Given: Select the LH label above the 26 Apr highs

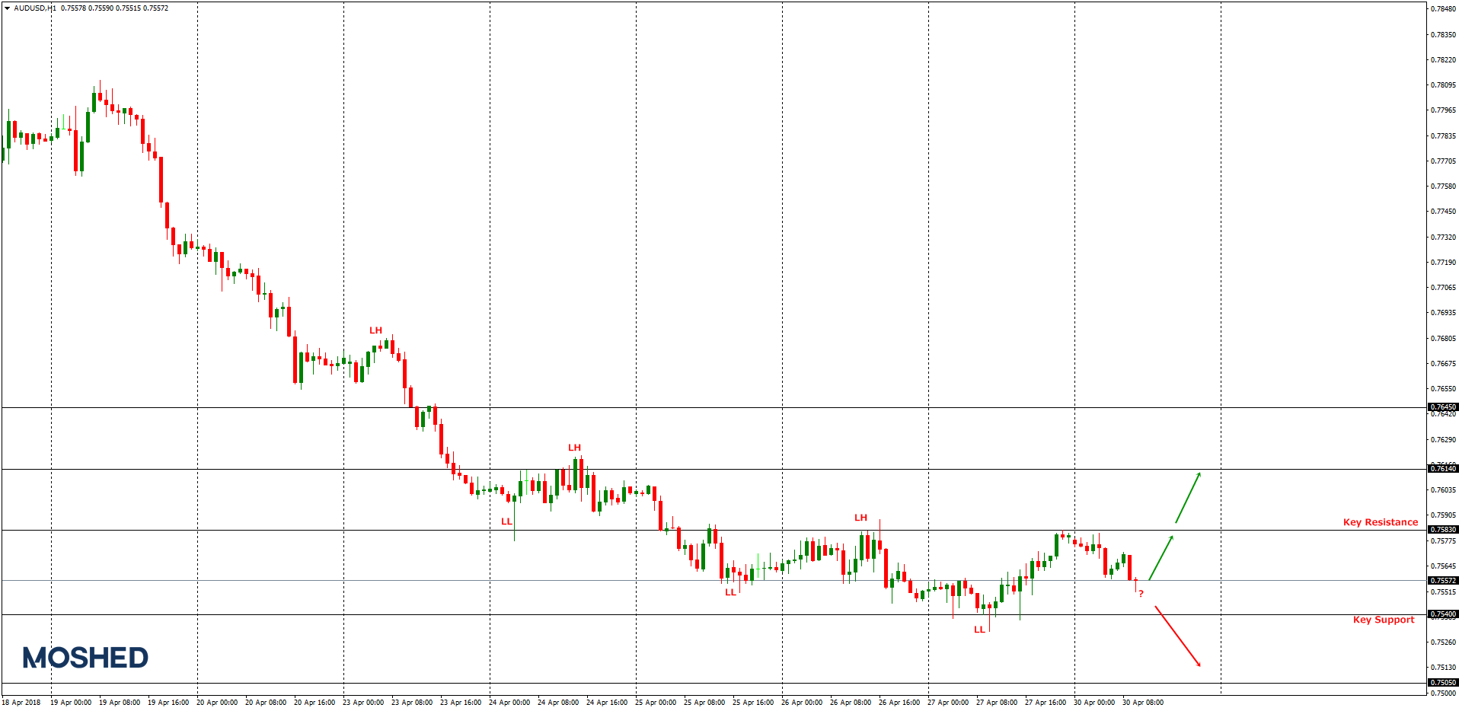Looking at the screenshot, I should pyautogui.click(x=861, y=517).
